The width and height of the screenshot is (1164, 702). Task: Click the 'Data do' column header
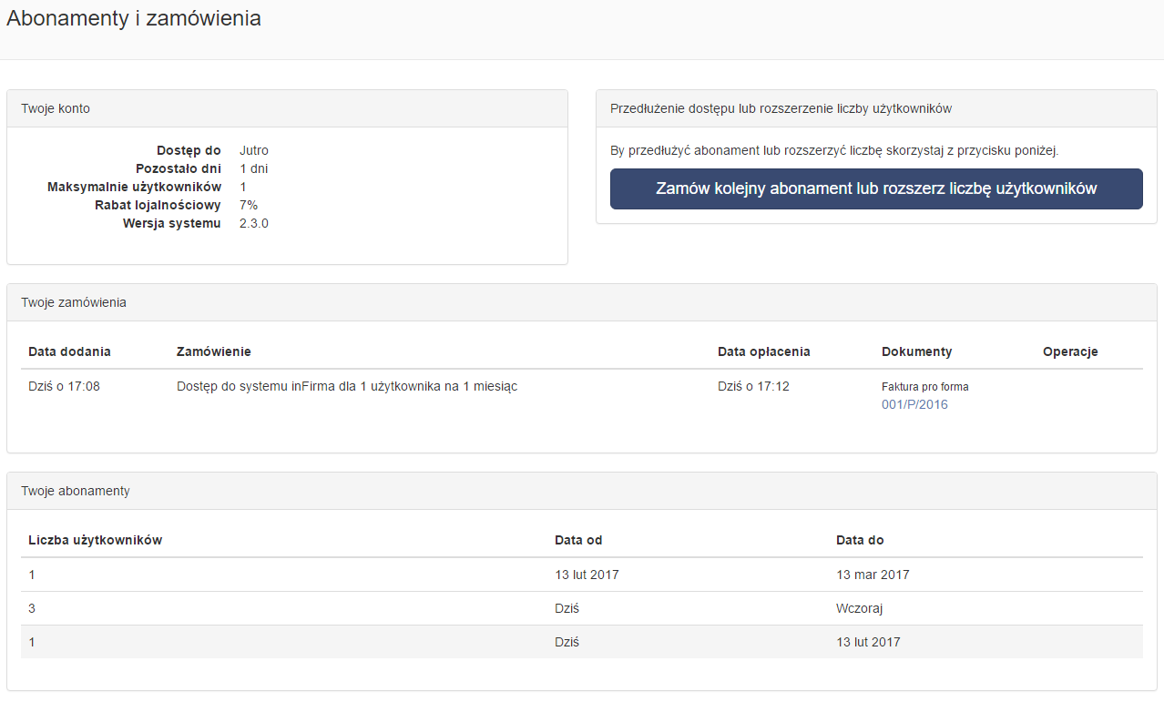860,540
